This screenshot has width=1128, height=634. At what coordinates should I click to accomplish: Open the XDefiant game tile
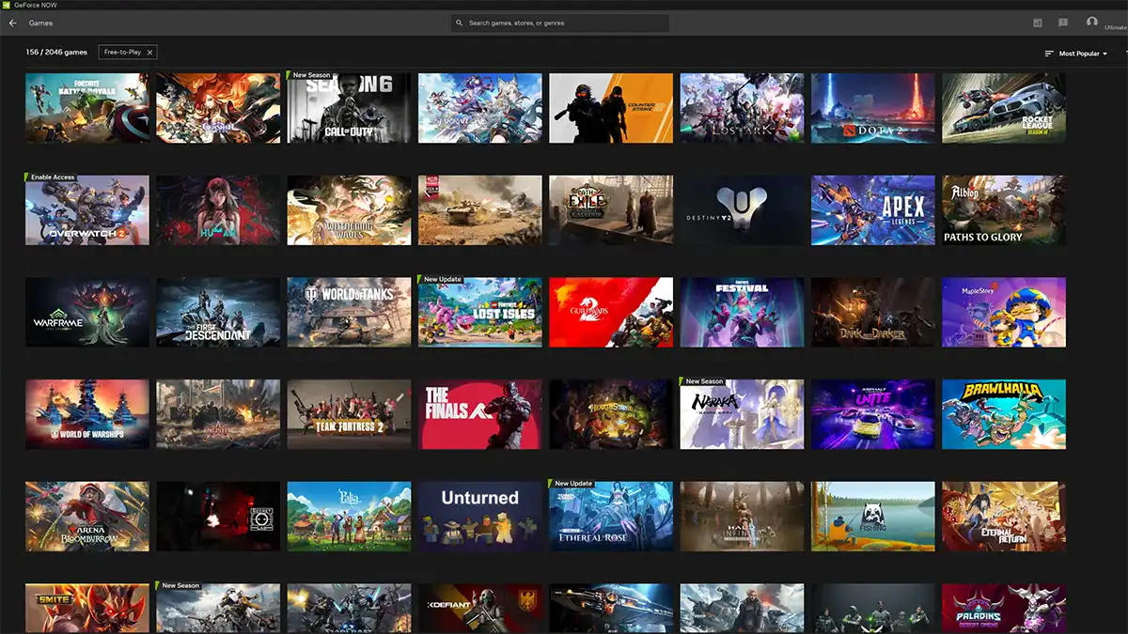(x=480, y=609)
